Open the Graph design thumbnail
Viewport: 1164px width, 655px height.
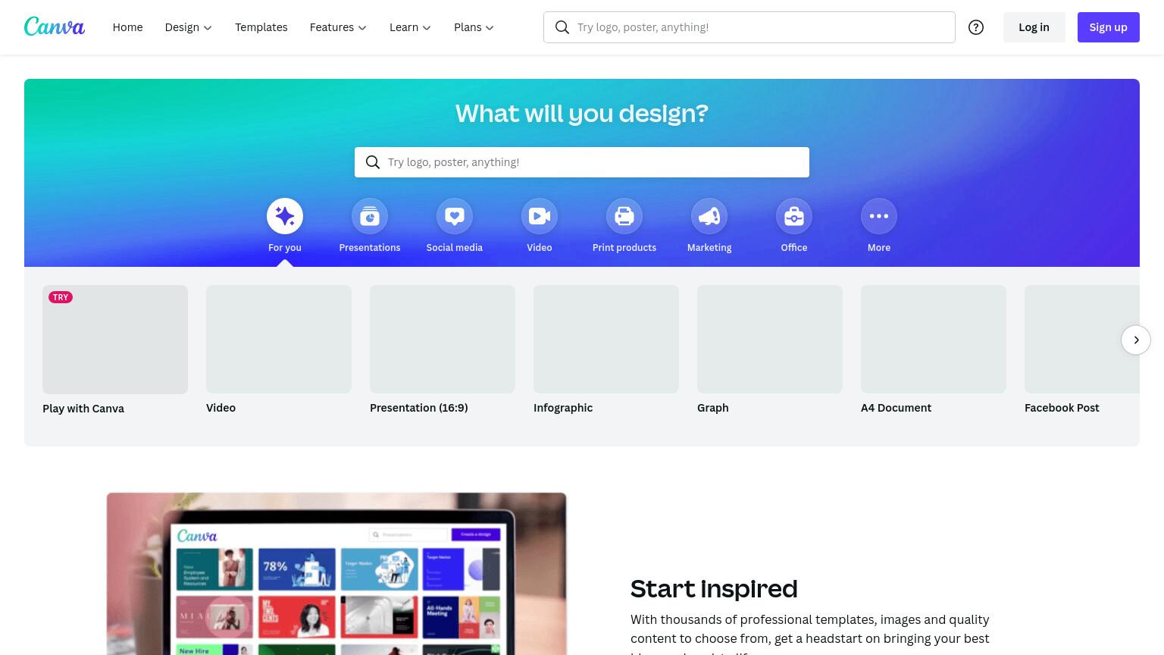coord(770,339)
